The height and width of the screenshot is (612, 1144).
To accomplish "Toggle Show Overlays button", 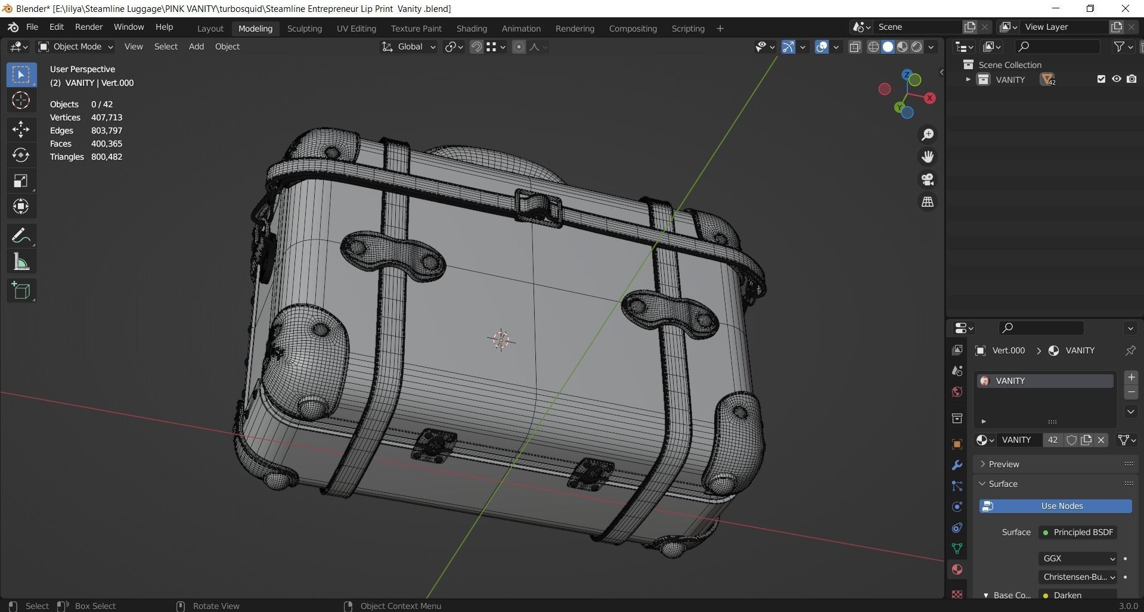I will coord(821,46).
